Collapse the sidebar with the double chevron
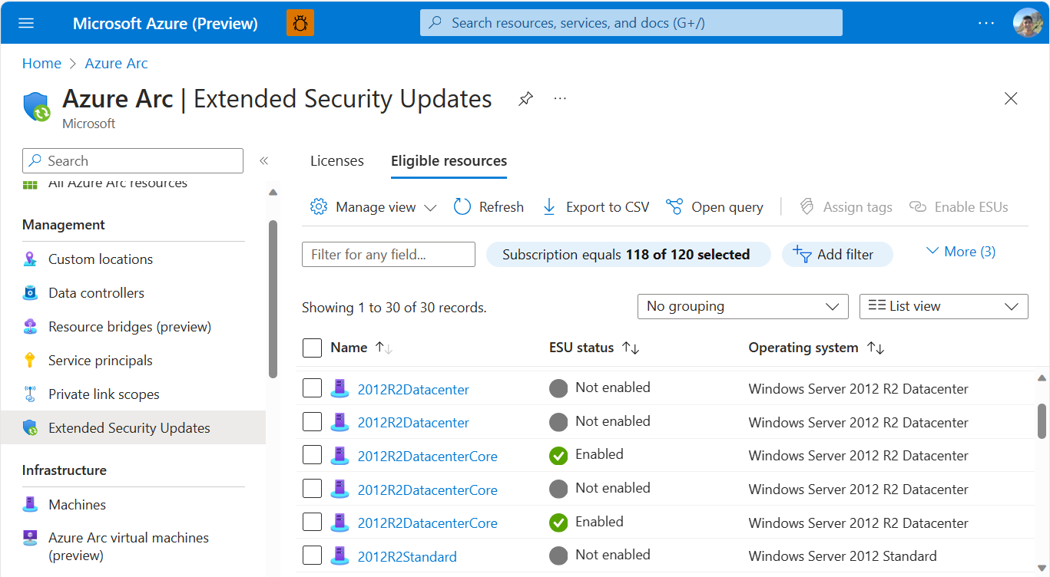This screenshot has width=1050, height=577. point(263,160)
